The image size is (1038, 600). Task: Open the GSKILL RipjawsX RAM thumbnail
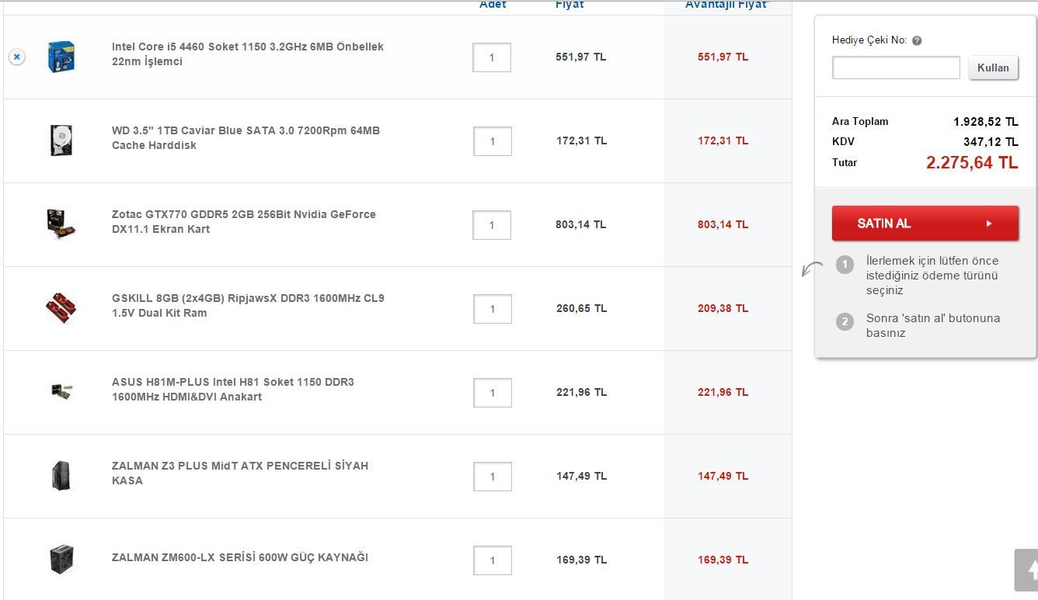click(61, 307)
